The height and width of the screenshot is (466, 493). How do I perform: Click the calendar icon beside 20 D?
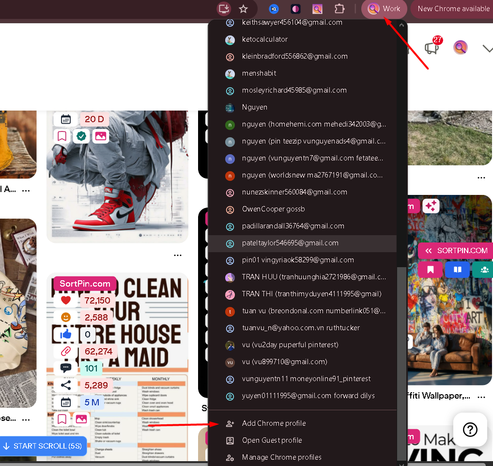pyautogui.click(x=66, y=120)
